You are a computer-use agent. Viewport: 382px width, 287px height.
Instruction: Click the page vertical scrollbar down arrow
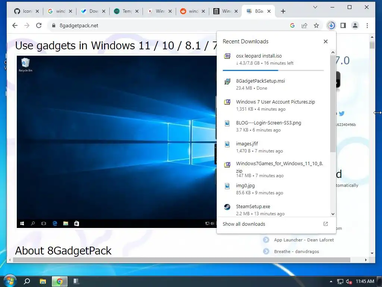(x=372, y=253)
